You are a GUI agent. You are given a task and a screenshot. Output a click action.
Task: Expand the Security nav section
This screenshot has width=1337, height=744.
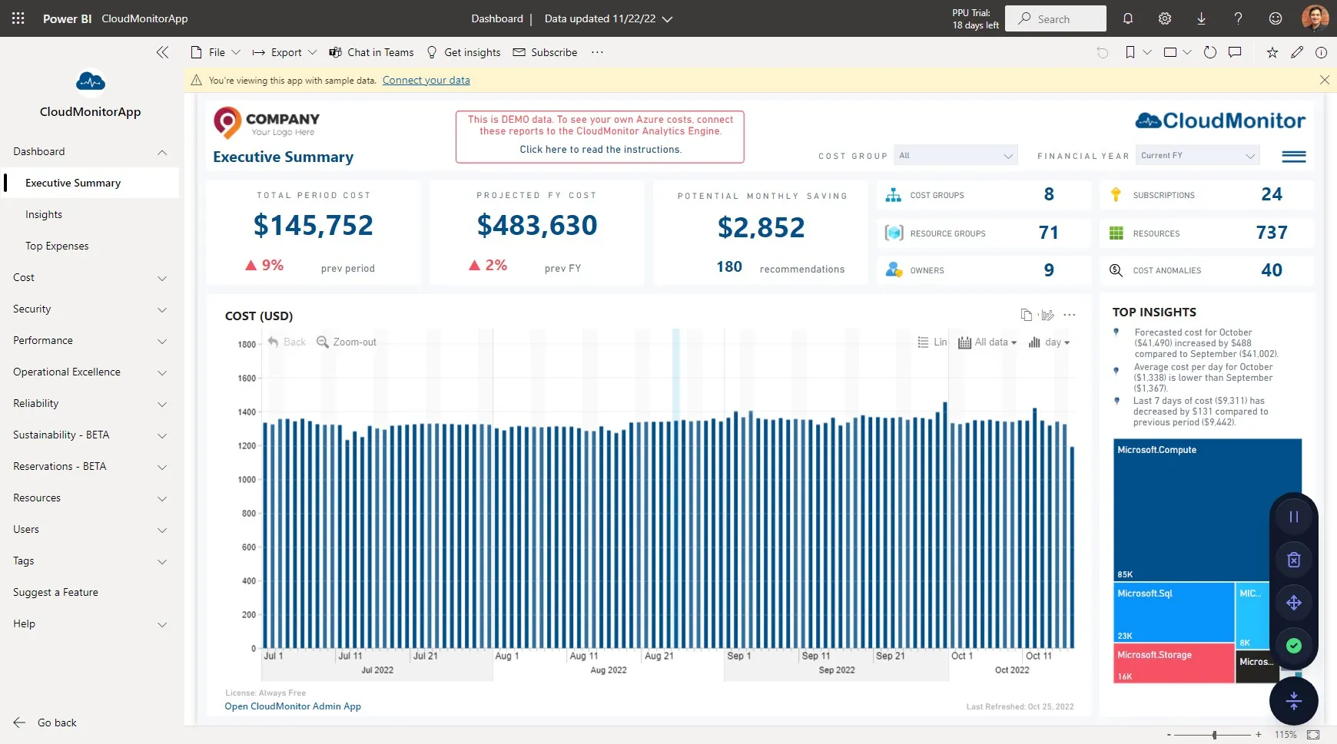162,309
